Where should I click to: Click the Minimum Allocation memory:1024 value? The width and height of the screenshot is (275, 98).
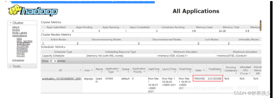point(172,55)
